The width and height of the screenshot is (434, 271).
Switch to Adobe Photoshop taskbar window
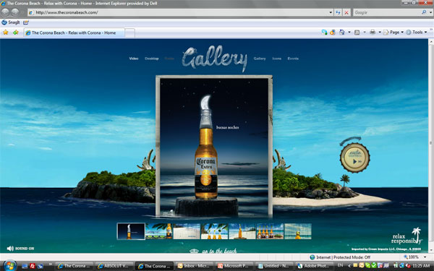coord(315,266)
